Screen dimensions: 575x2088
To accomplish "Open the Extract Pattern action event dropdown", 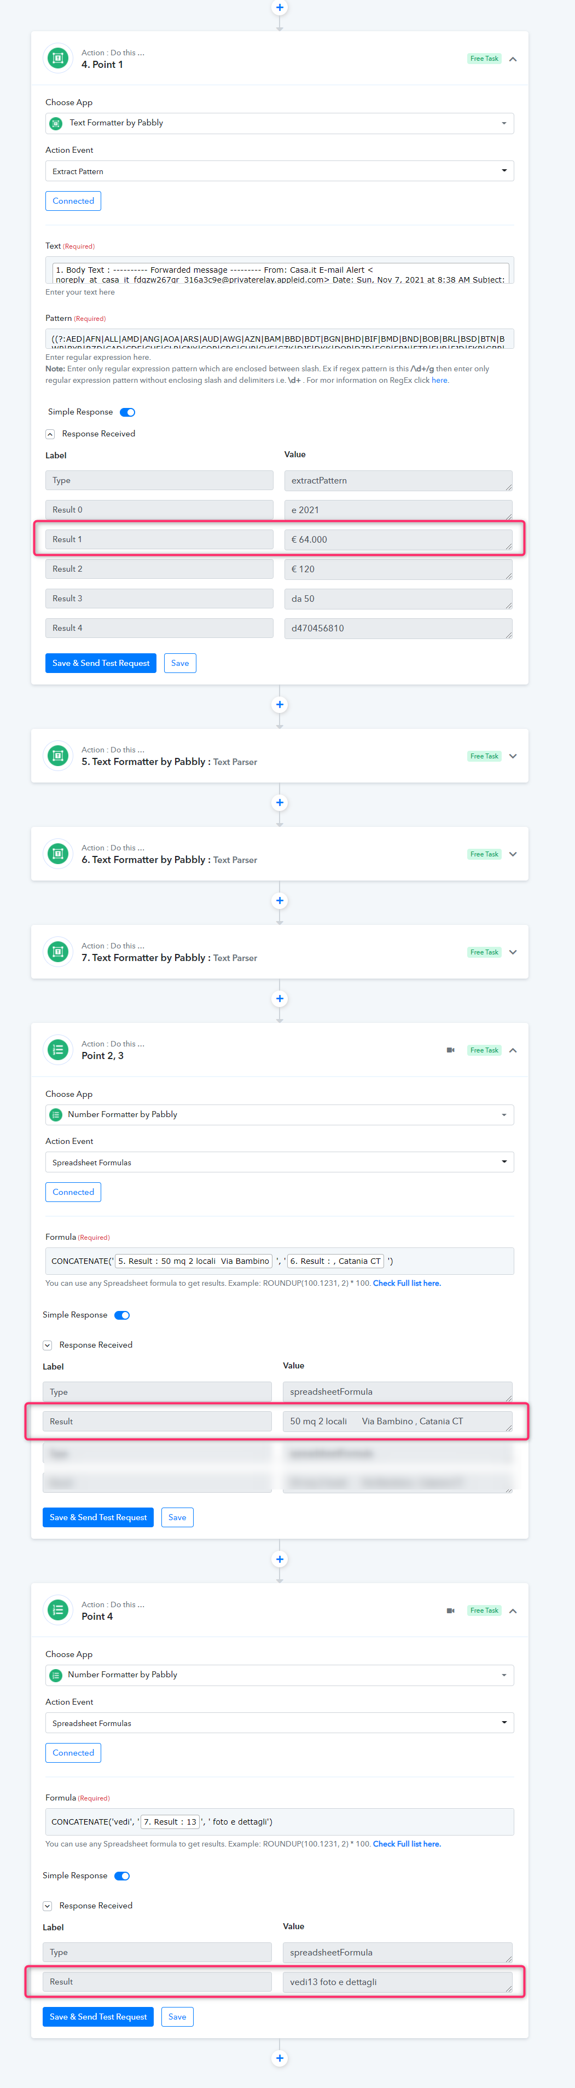I will point(280,171).
